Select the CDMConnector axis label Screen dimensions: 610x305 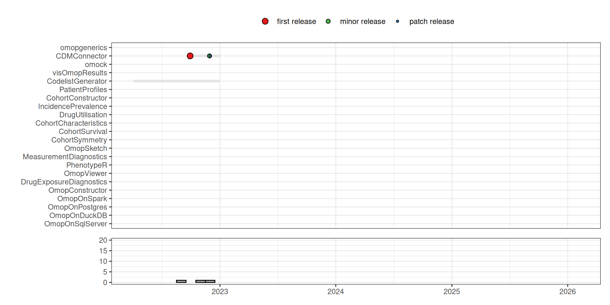tap(81, 56)
